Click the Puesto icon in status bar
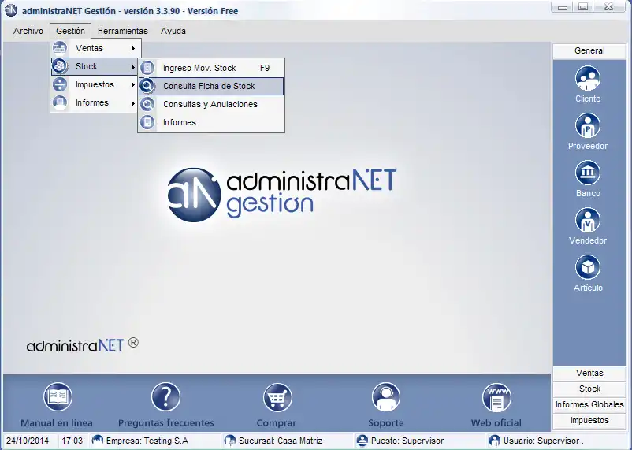This screenshot has height=450, width=632. [362, 441]
